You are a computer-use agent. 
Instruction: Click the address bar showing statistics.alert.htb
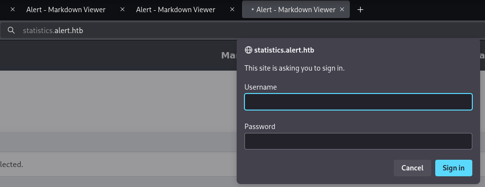242,30
